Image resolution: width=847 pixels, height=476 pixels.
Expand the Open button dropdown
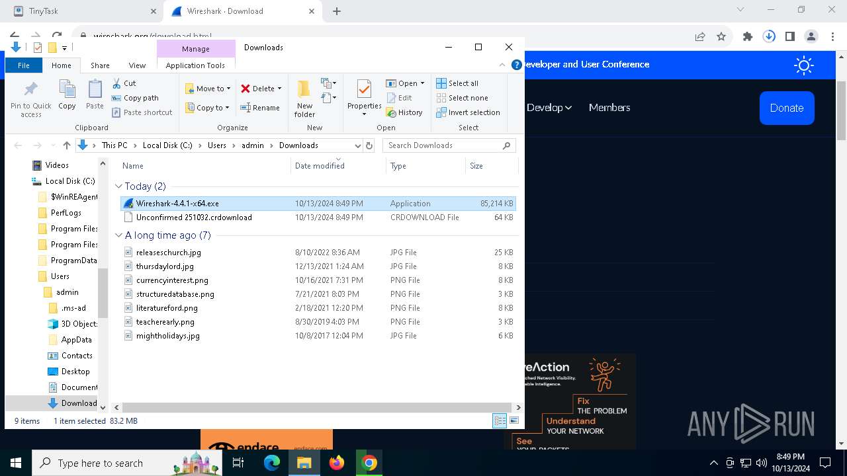point(422,83)
